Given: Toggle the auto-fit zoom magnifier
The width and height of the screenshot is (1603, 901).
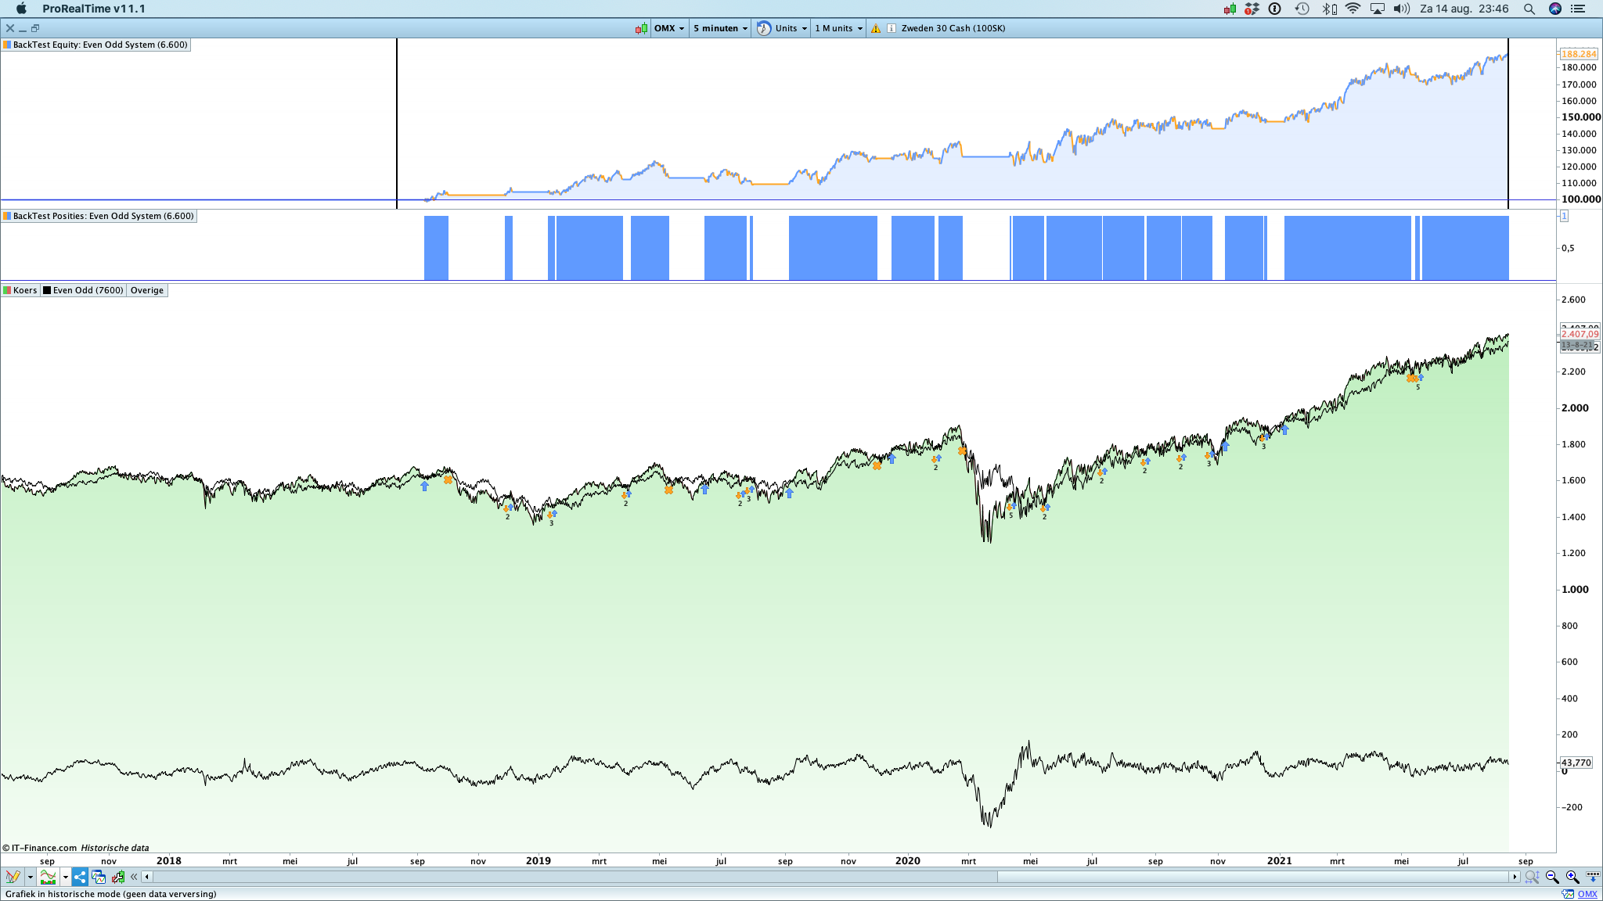Looking at the screenshot, I should [x=1532, y=877].
